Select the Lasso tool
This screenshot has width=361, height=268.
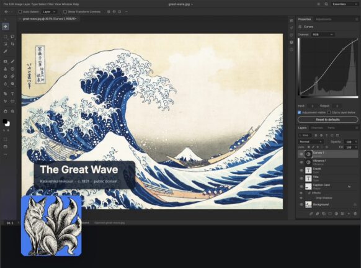pyautogui.click(x=12, y=37)
